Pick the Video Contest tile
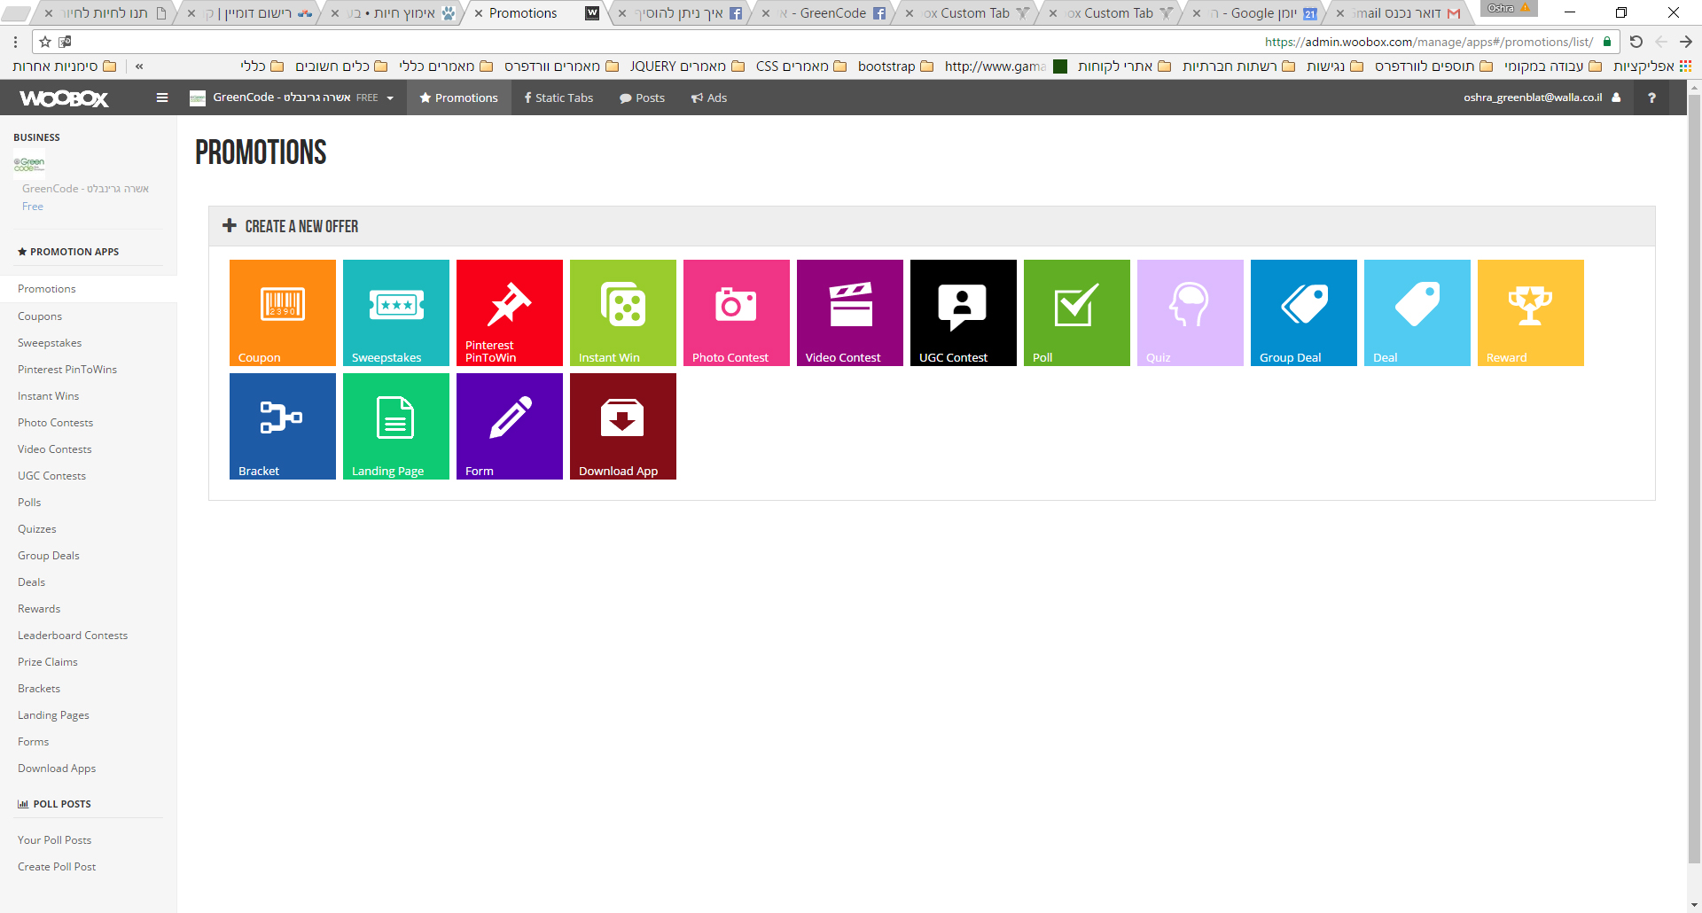1702x913 pixels. click(x=849, y=312)
